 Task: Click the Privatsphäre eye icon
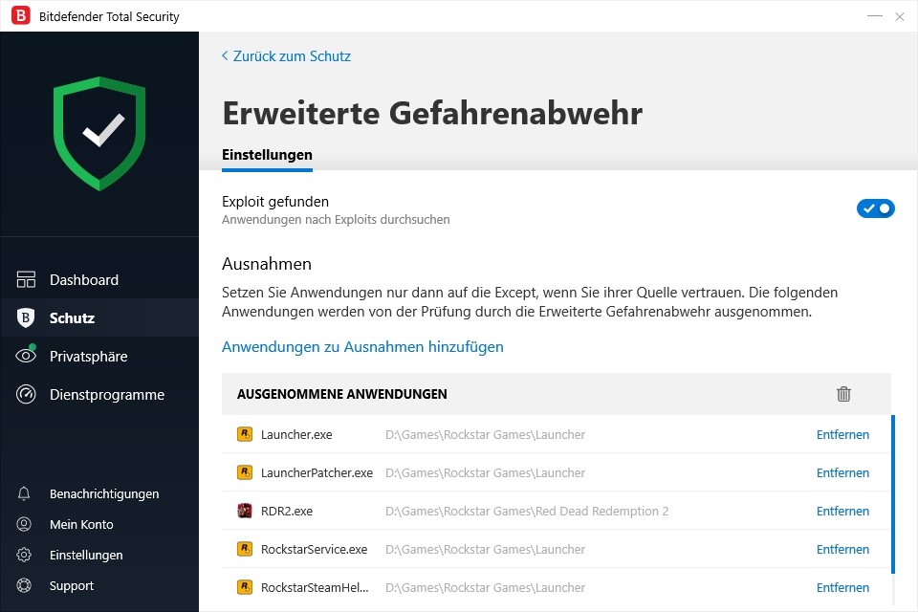pyautogui.click(x=26, y=356)
